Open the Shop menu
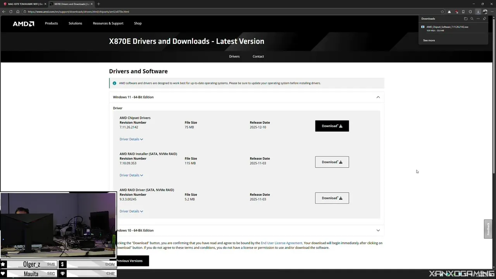 point(138,23)
